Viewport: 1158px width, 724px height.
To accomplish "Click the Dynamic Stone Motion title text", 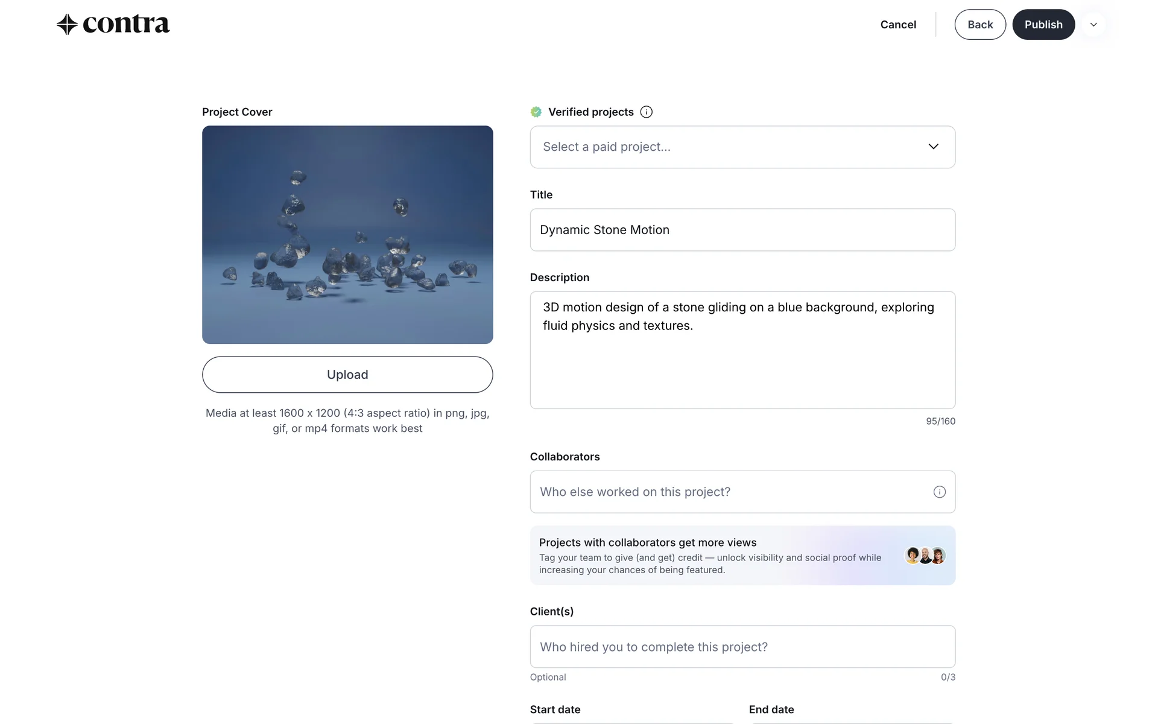I will click(x=604, y=230).
